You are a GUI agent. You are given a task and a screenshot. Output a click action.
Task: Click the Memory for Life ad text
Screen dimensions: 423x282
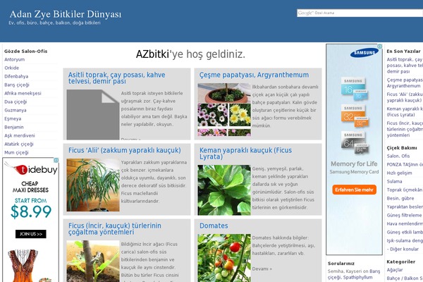354,164
